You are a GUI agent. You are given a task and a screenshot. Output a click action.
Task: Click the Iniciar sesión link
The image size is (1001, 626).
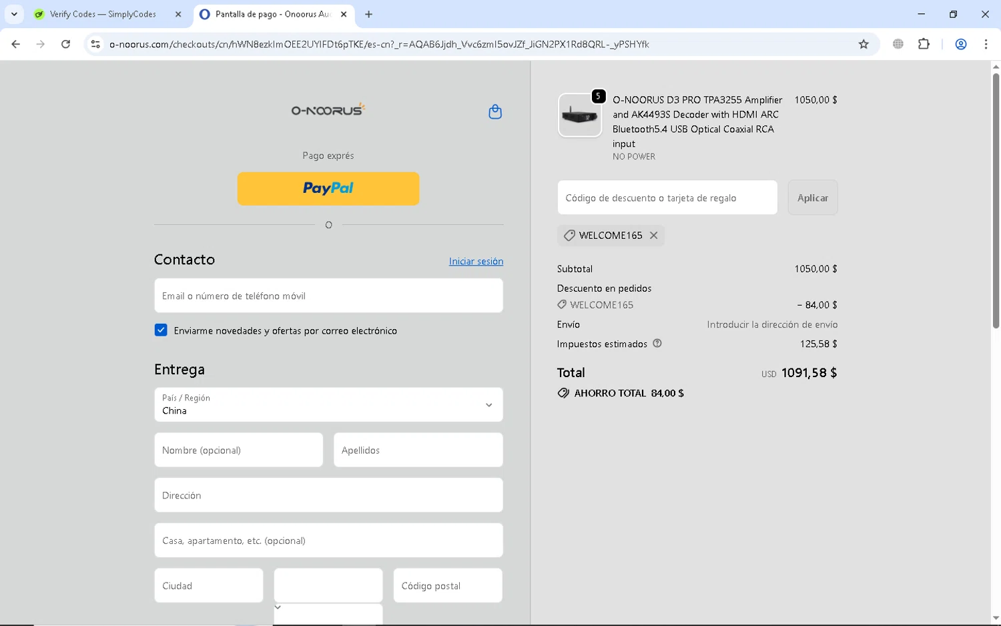tap(476, 261)
